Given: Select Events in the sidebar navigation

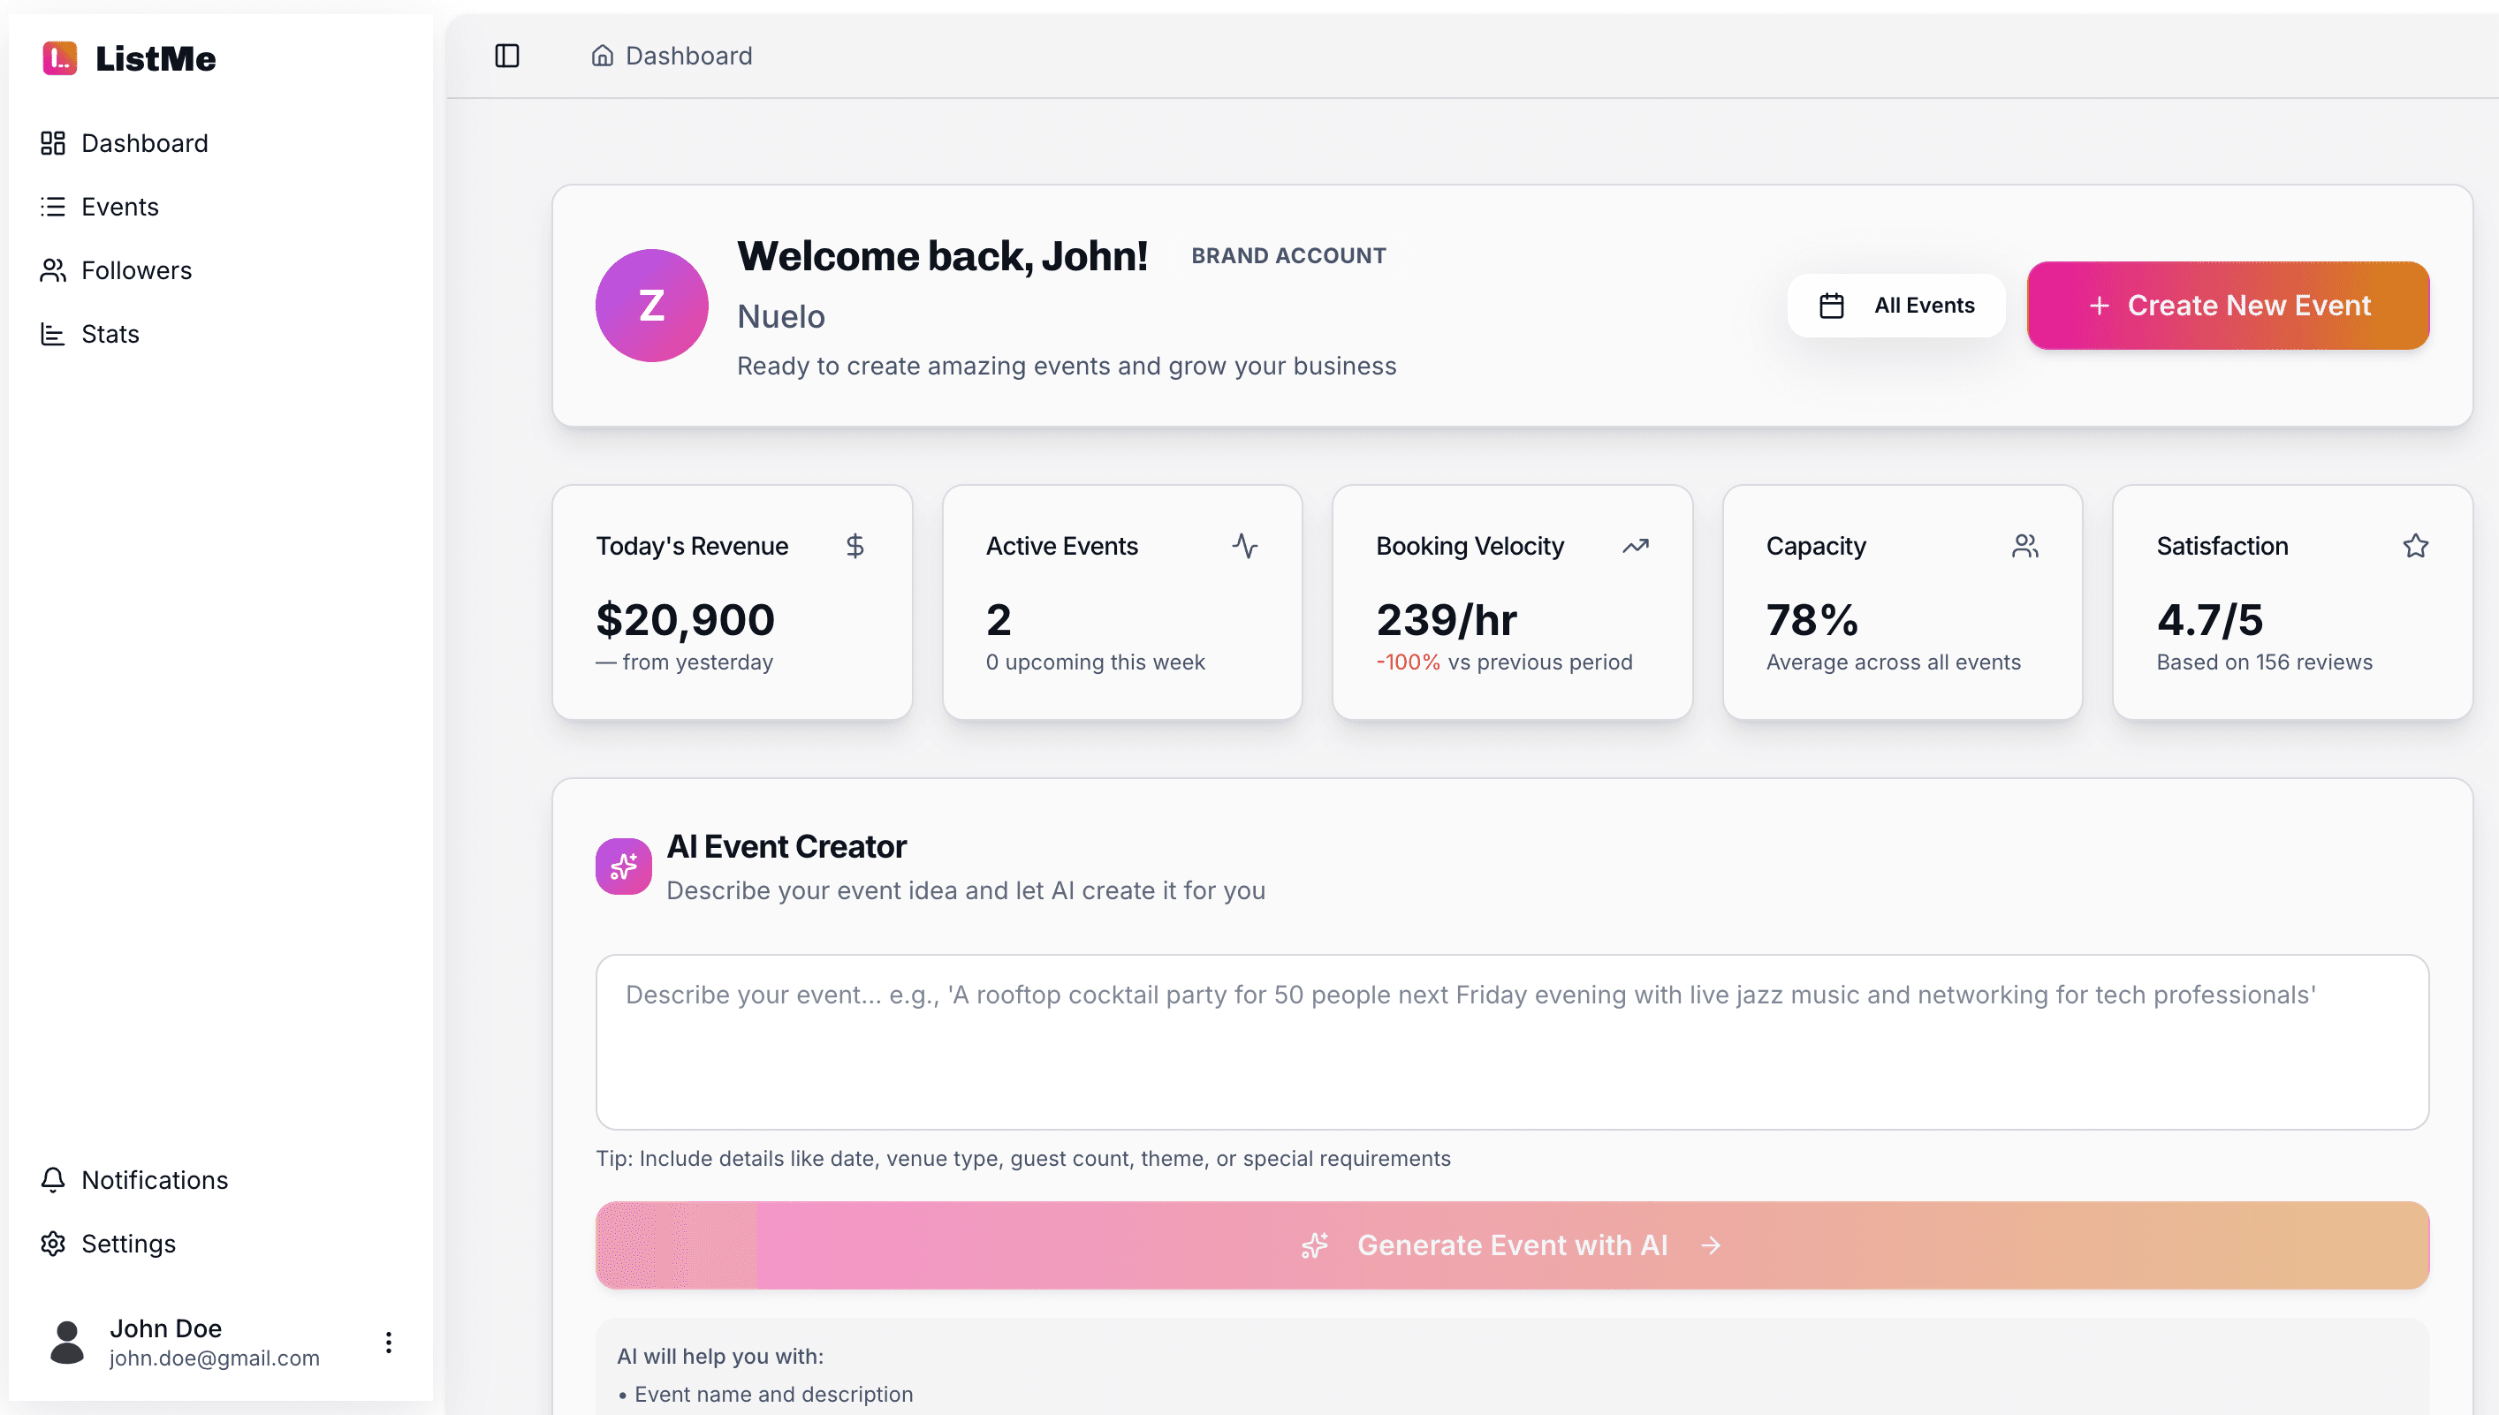Looking at the screenshot, I should click(119, 206).
